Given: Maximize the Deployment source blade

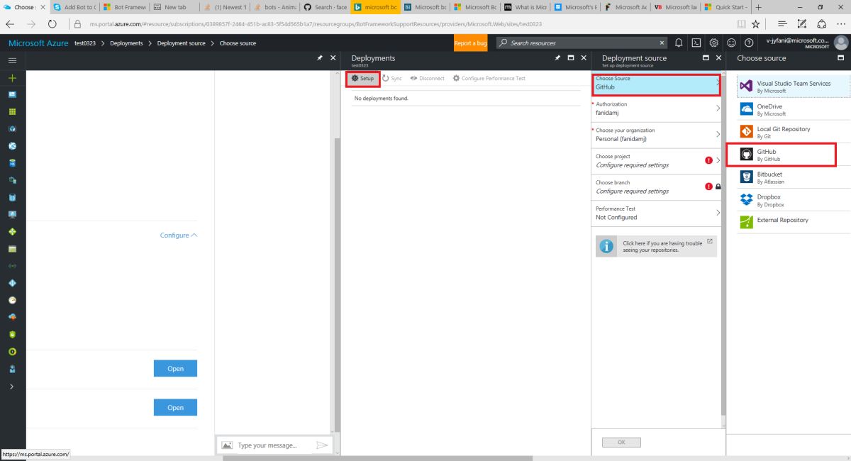Looking at the screenshot, I should [706, 58].
